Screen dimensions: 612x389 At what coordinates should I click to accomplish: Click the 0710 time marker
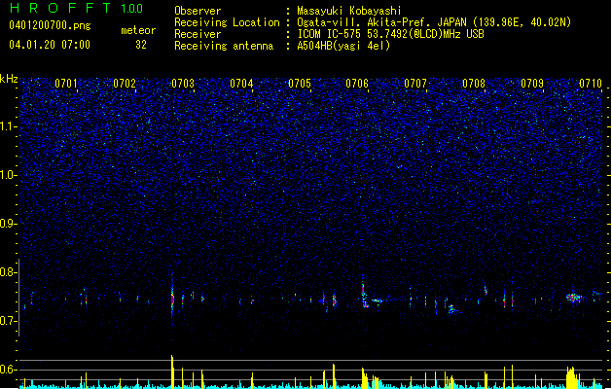(591, 84)
